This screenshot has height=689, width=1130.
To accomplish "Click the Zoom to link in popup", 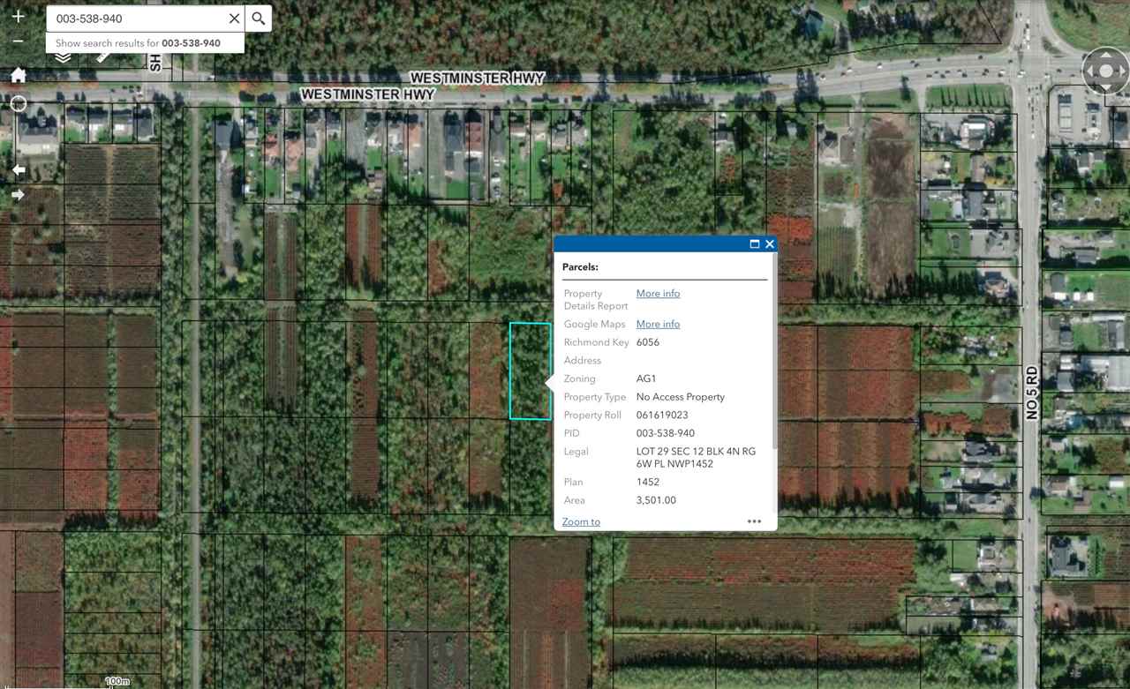I will (581, 522).
